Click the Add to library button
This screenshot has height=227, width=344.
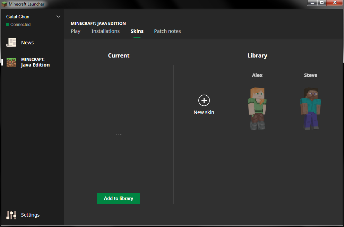point(119,198)
